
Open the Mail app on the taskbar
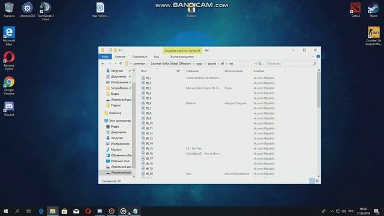coord(76,211)
